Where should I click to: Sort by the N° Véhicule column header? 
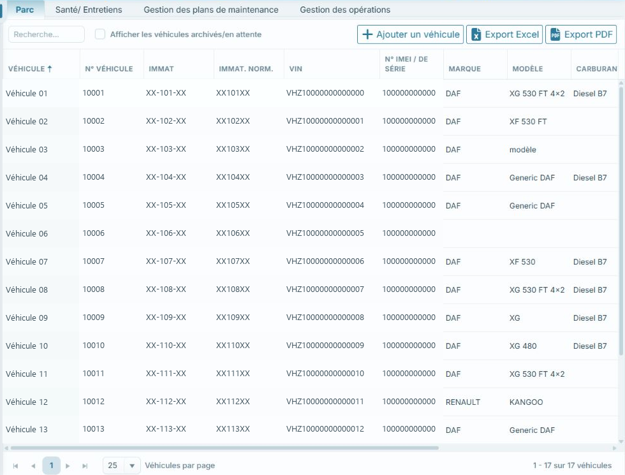click(x=109, y=69)
